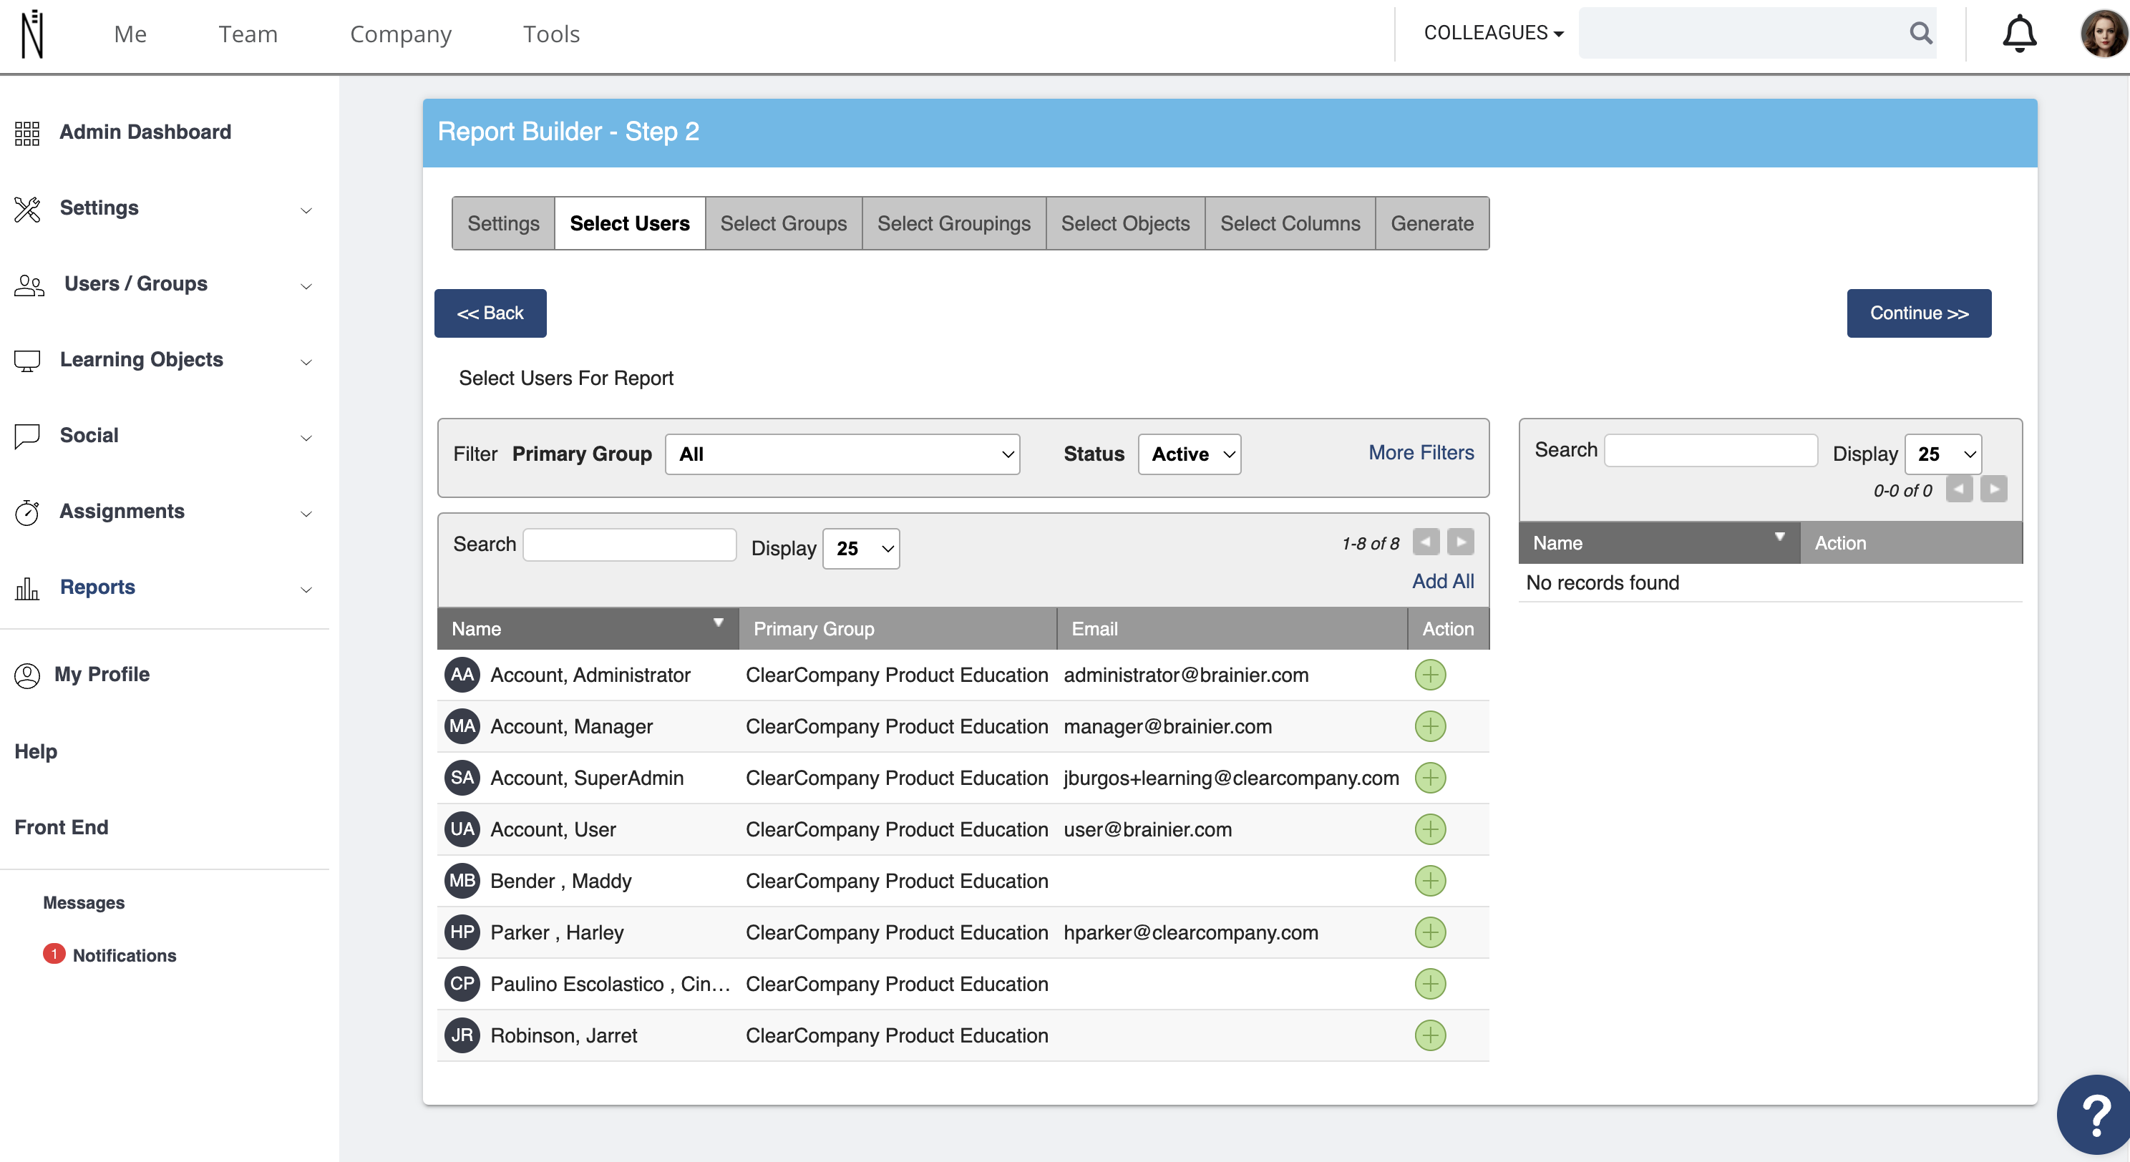2130x1162 pixels.
Task: Open the user avatar profile menu
Action: (2103, 34)
